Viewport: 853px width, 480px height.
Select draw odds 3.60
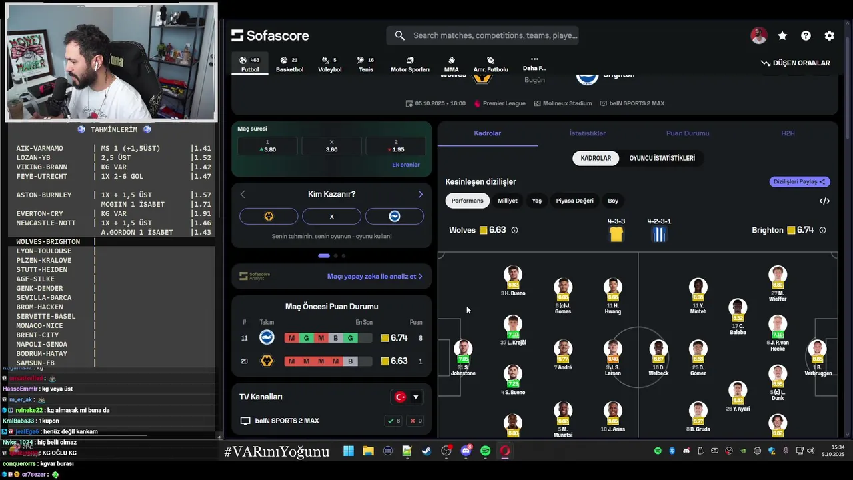pyautogui.click(x=331, y=146)
